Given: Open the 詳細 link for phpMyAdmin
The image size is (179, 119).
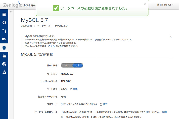Looking at the screenshot, I should pos(164,112).
